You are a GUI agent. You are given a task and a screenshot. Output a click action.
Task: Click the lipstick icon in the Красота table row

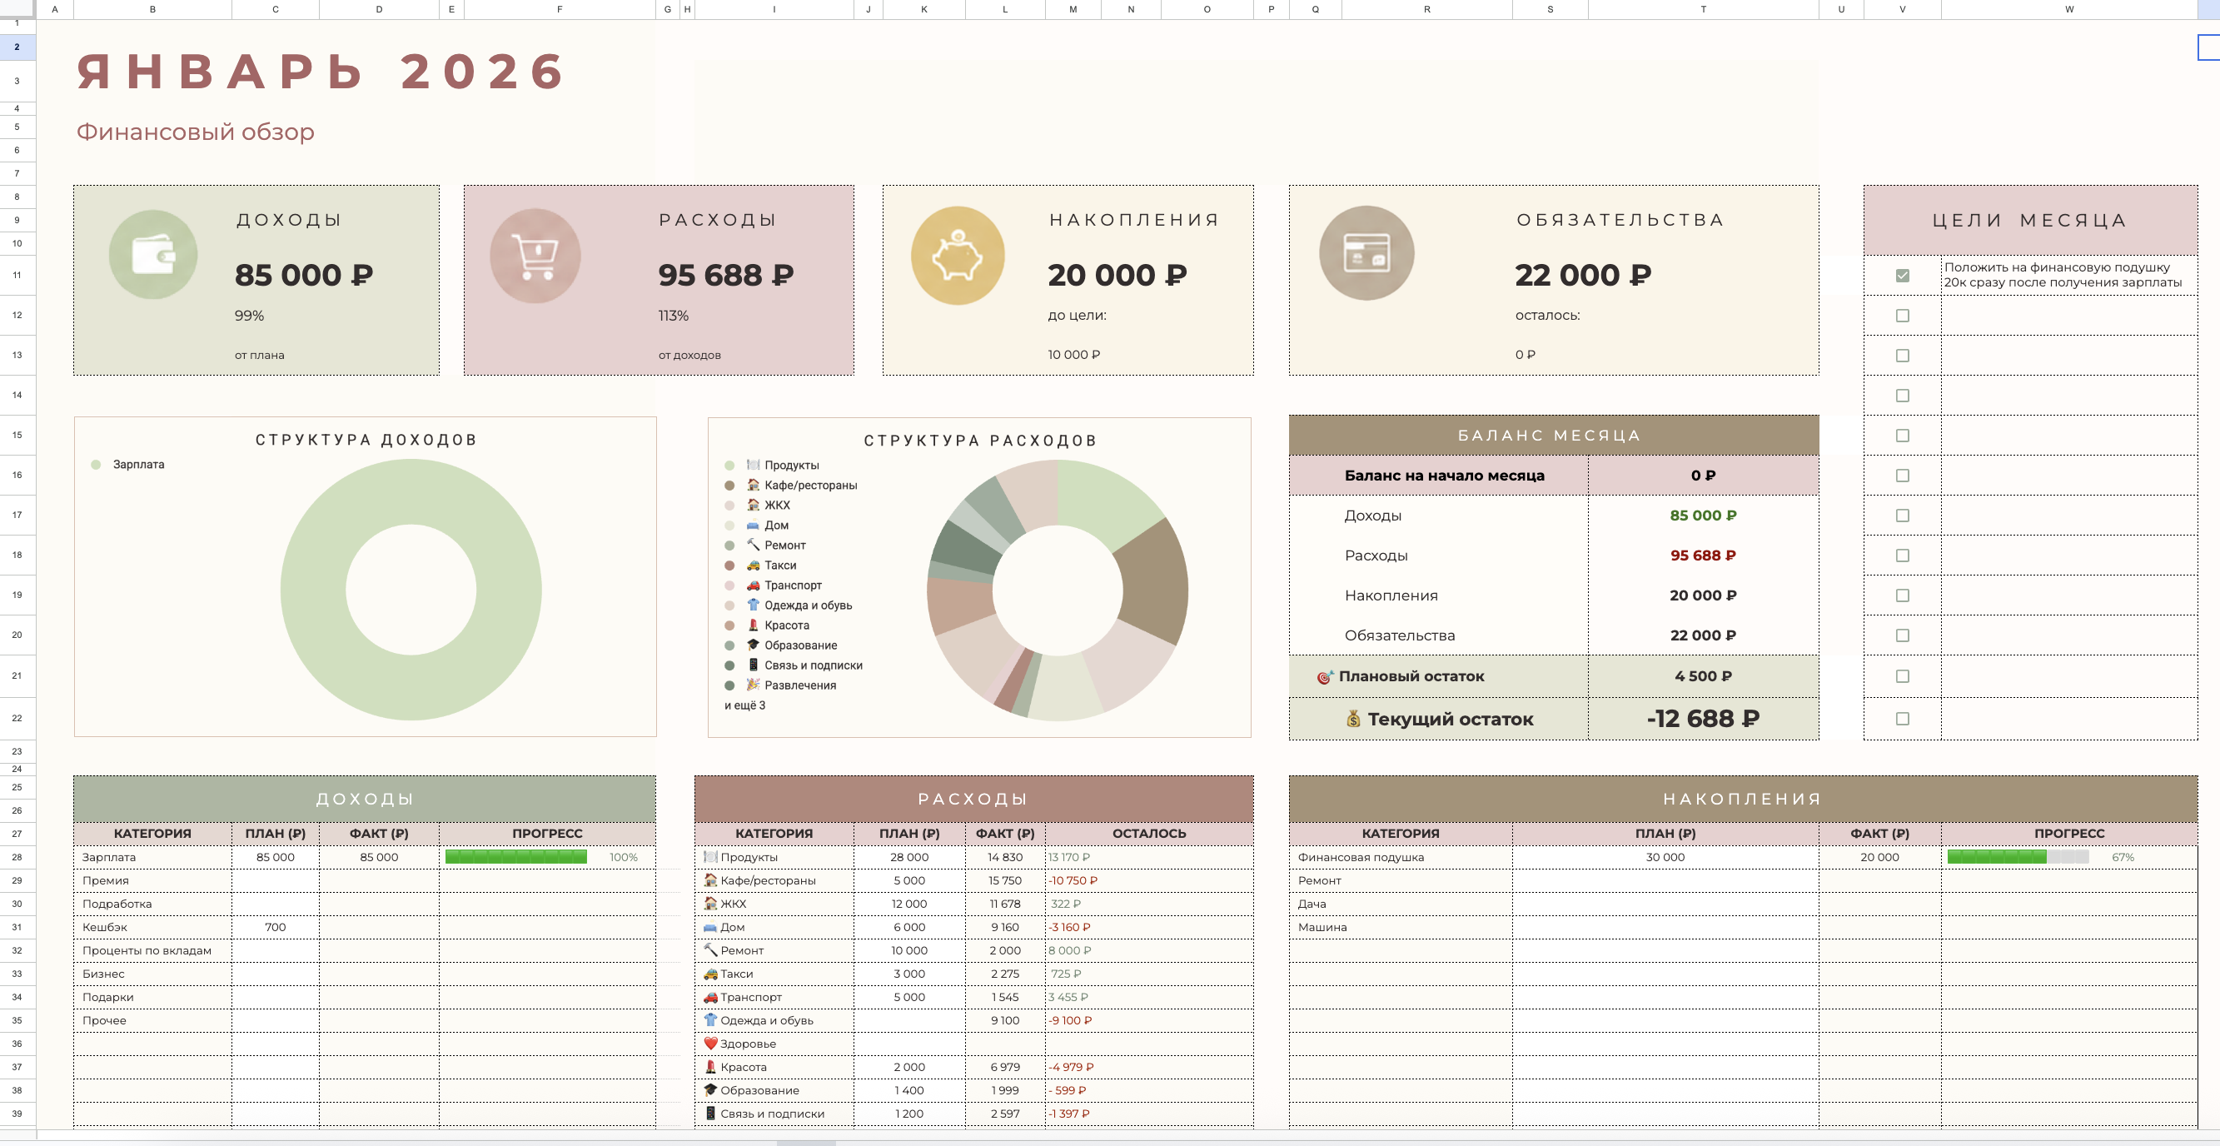pos(711,1067)
